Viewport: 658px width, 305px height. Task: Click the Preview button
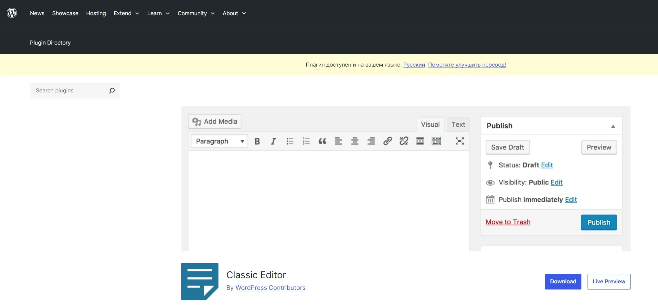coord(599,147)
